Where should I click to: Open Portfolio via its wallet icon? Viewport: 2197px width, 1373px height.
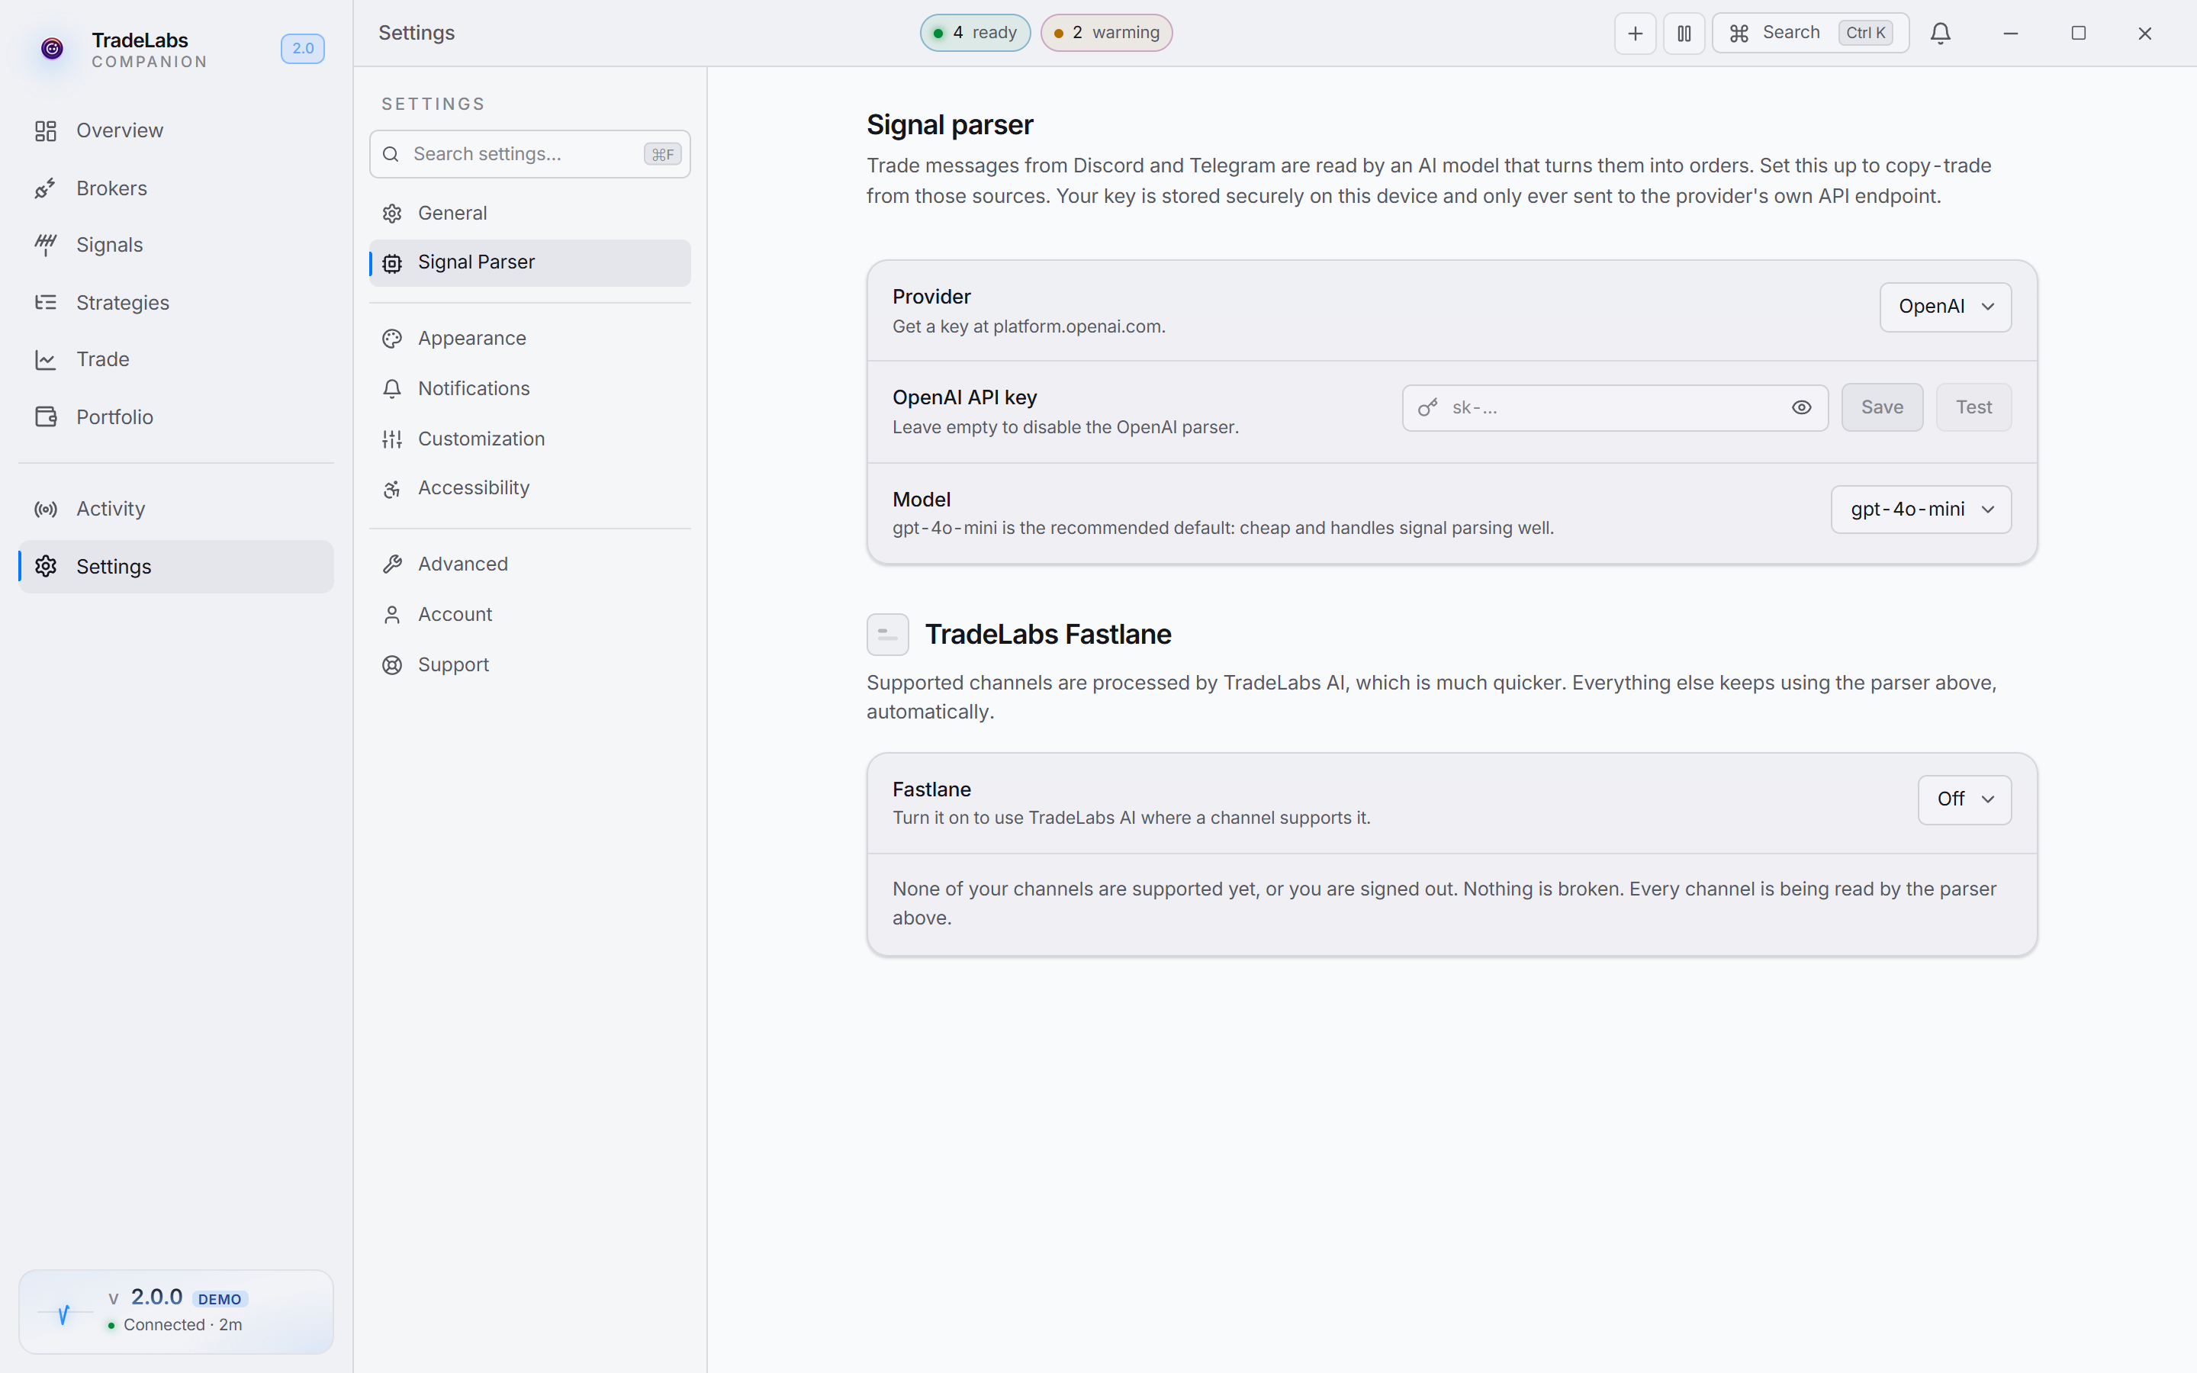coord(46,416)
